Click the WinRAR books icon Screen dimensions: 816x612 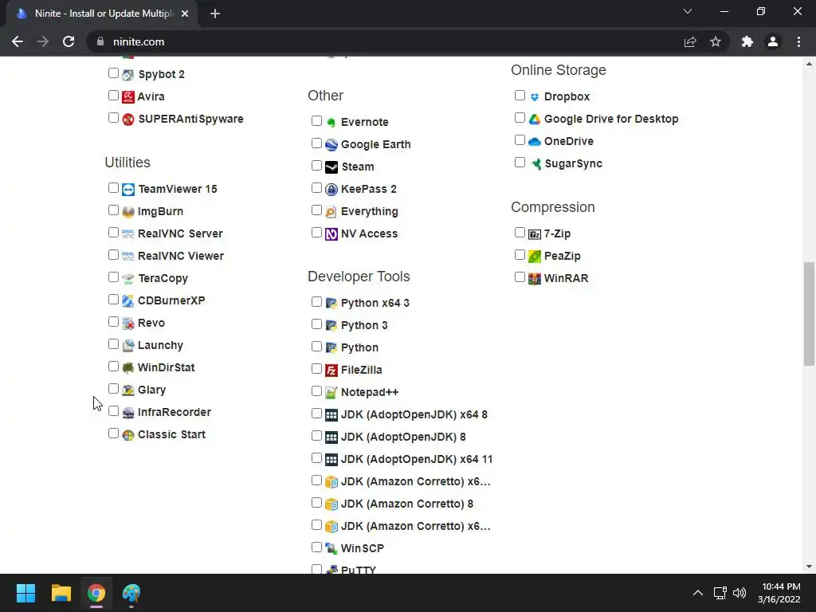(x=535, y=278)
